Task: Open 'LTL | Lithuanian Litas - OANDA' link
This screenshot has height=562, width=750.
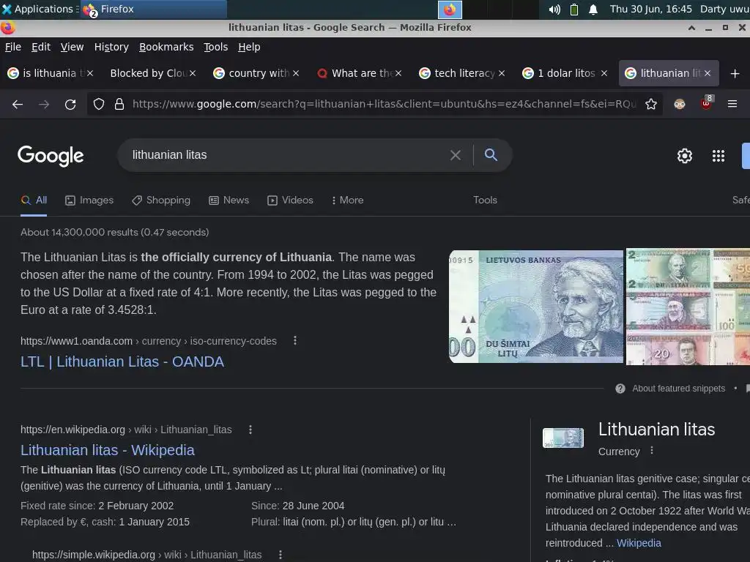Action: click(122, 361)
